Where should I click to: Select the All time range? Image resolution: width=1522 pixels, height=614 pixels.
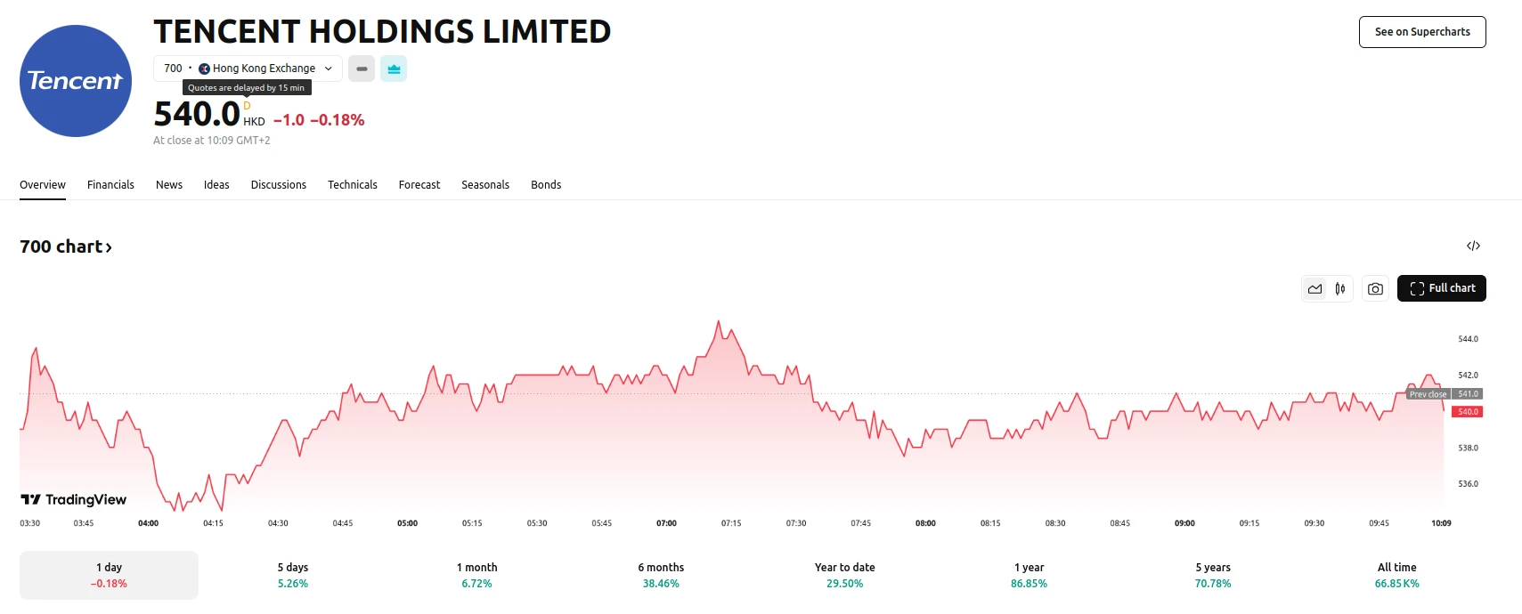pyautogui.click(x=1396, y=575)
